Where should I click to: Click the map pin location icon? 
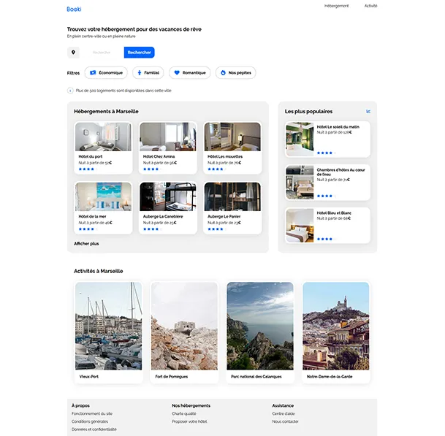(x=73, y=52)
